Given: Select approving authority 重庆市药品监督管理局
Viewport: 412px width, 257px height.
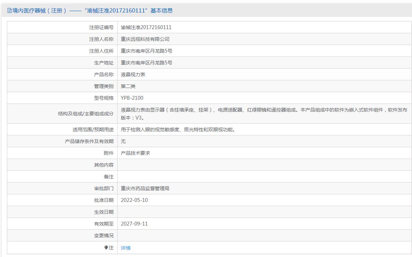Looking at the screenshot, I should point(145,188).
